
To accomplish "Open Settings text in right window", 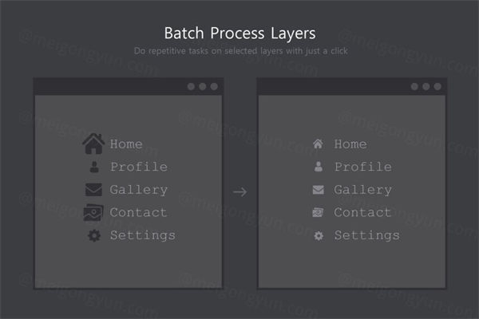I will tap(366, 236).
